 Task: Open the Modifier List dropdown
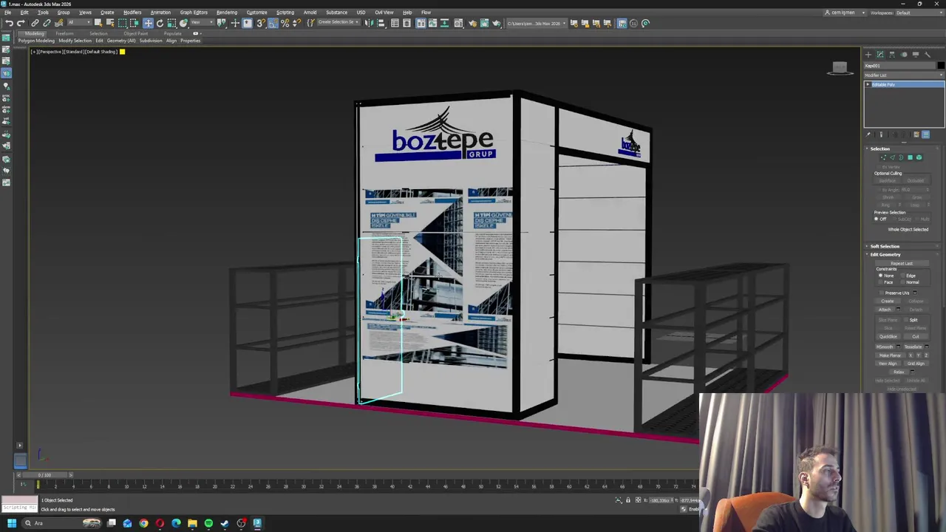905,75
